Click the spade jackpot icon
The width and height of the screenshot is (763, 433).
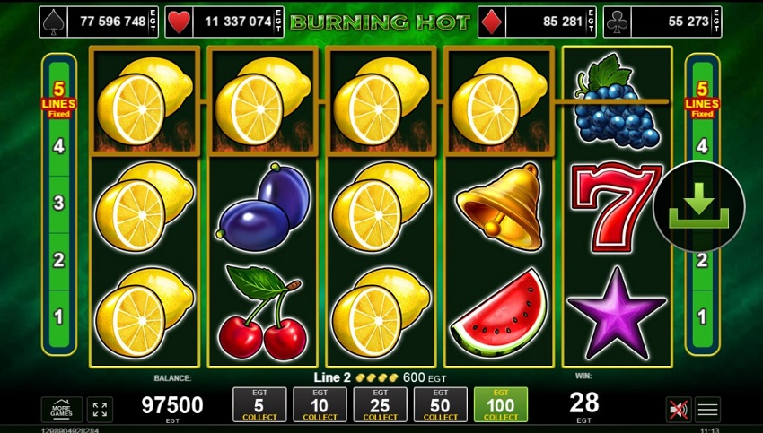pyautogui.click(x=53, y=22)
